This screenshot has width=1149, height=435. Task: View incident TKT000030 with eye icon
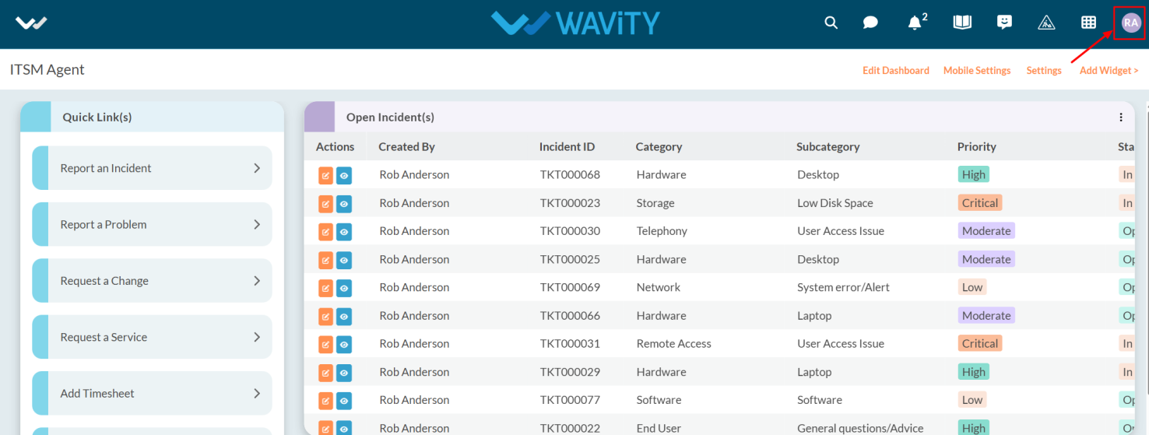344,231
